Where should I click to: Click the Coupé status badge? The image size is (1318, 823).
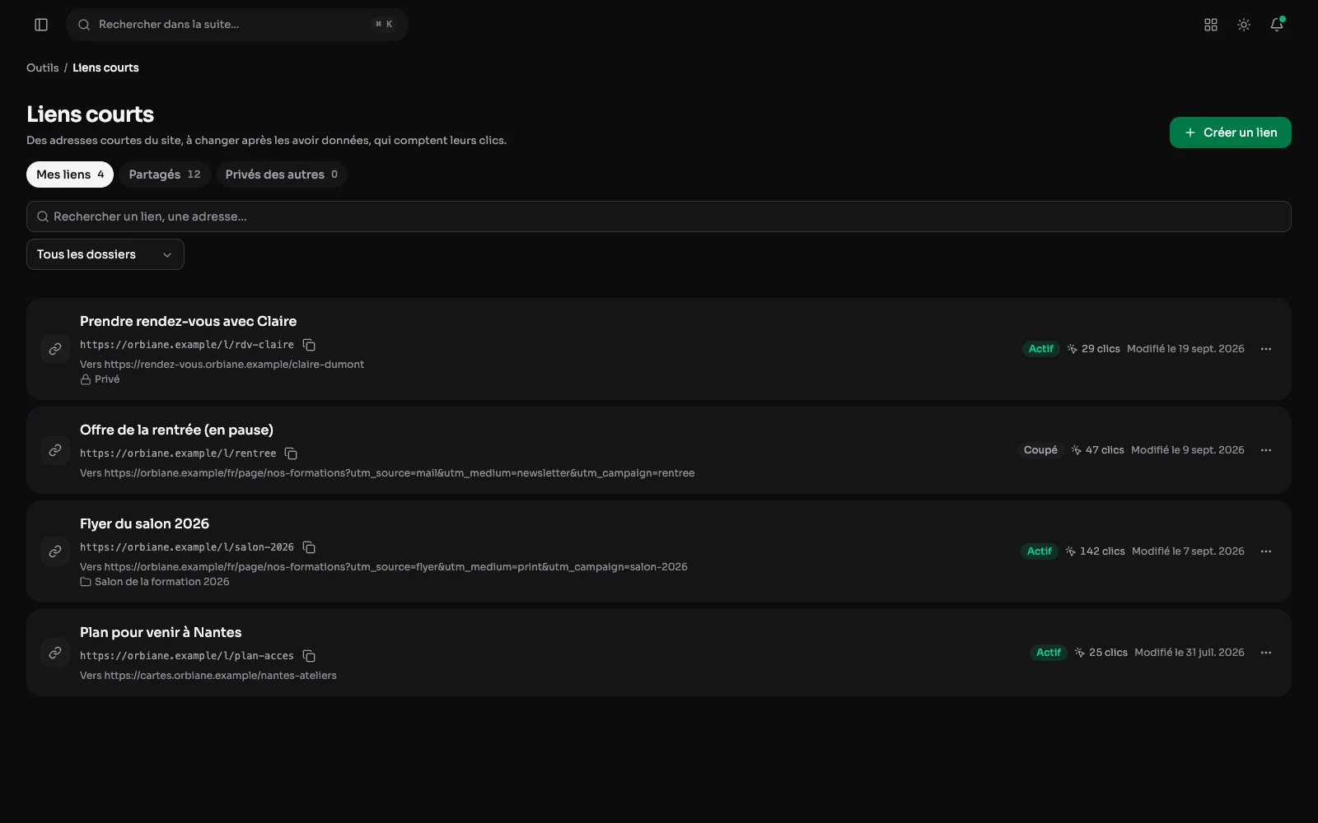(1040, 450)
